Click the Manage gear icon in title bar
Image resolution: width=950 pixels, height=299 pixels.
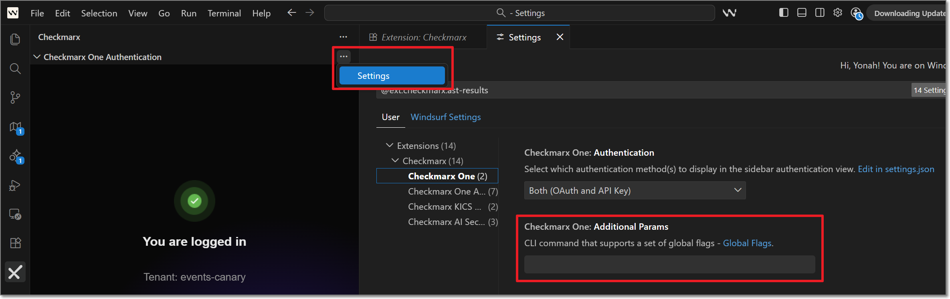coord(837,13)
